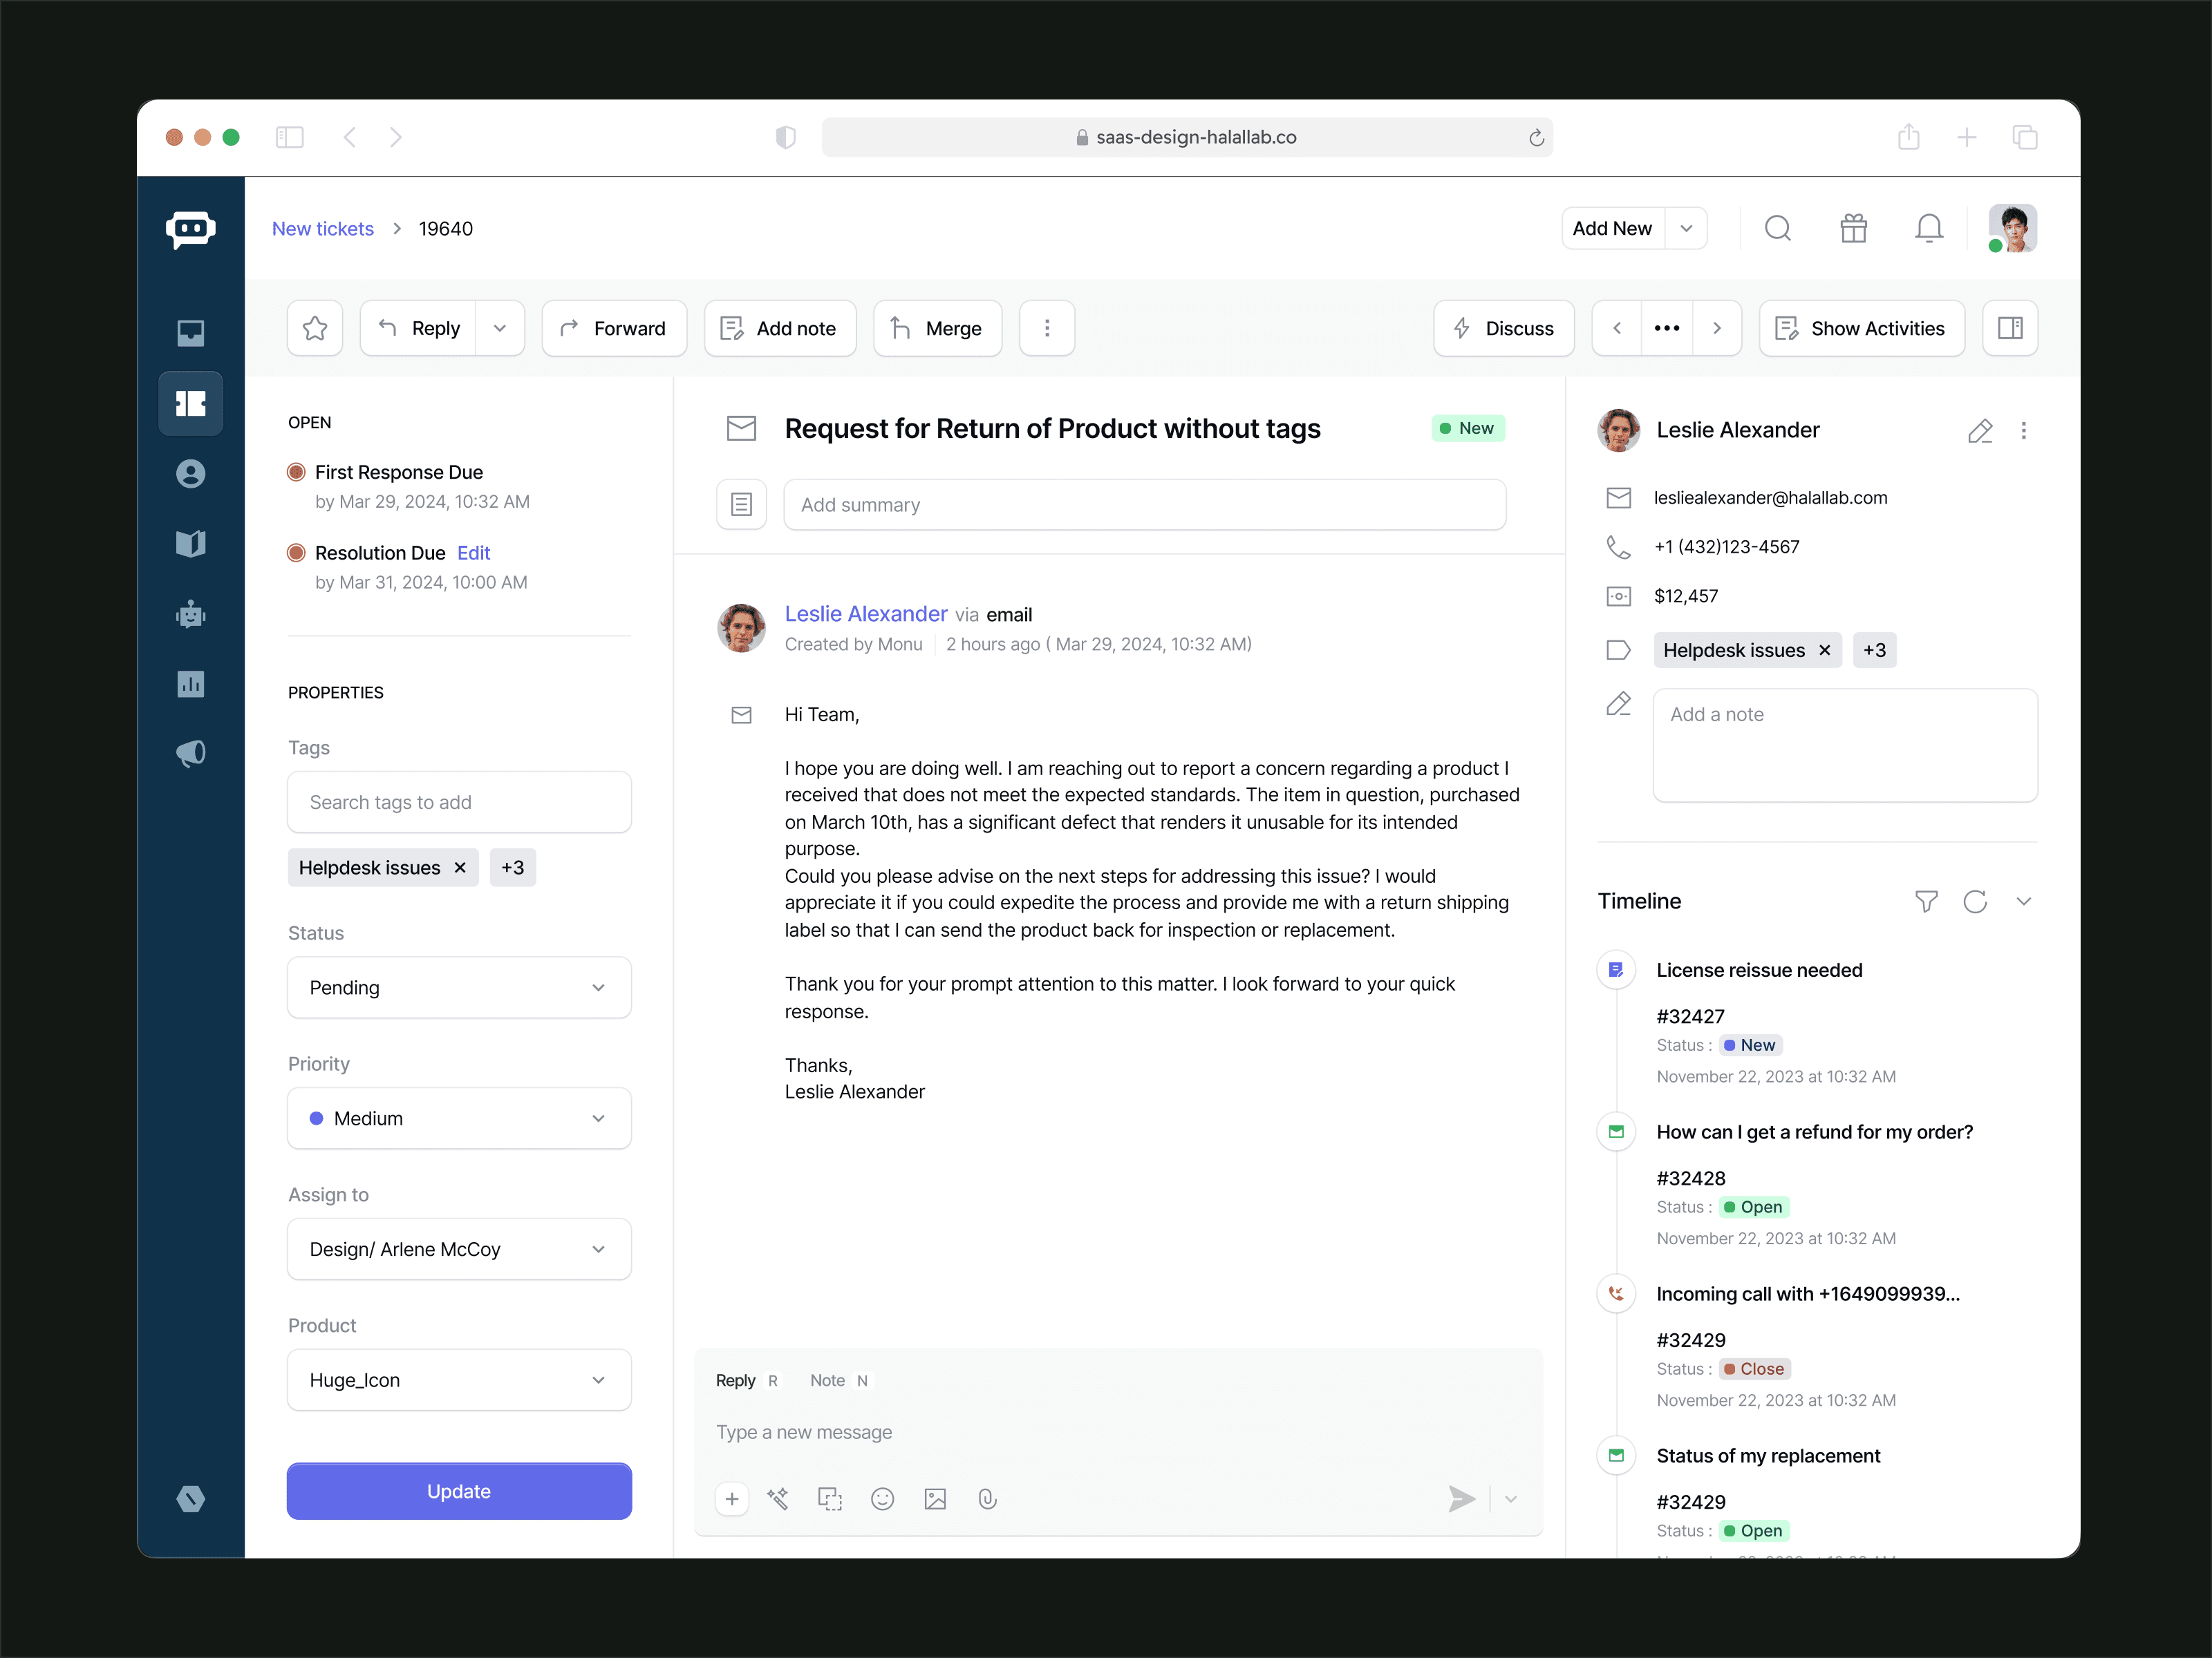2212x1658 pixels.
Task: Click the Add summary field
Action: (1144, 505)
